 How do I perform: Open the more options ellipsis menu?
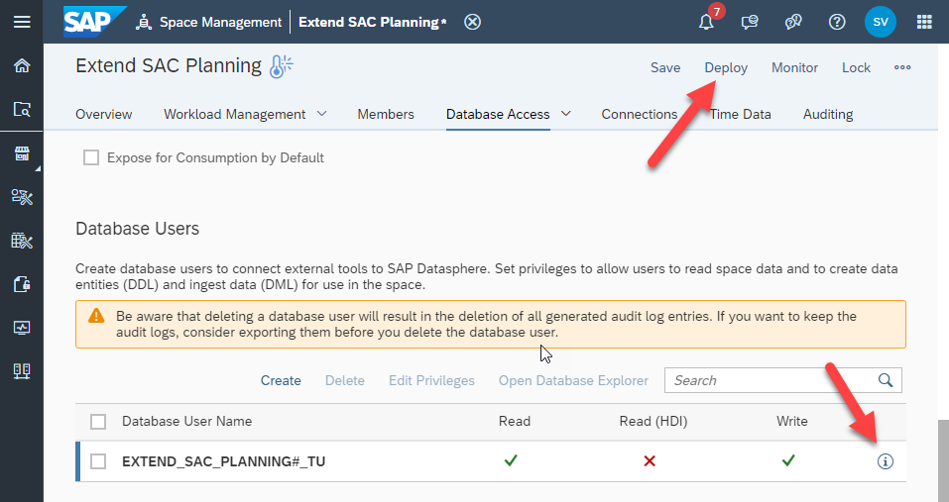click(x=902, y=67)
